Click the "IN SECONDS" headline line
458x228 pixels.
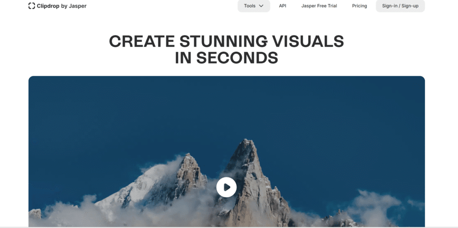[226, 58]
